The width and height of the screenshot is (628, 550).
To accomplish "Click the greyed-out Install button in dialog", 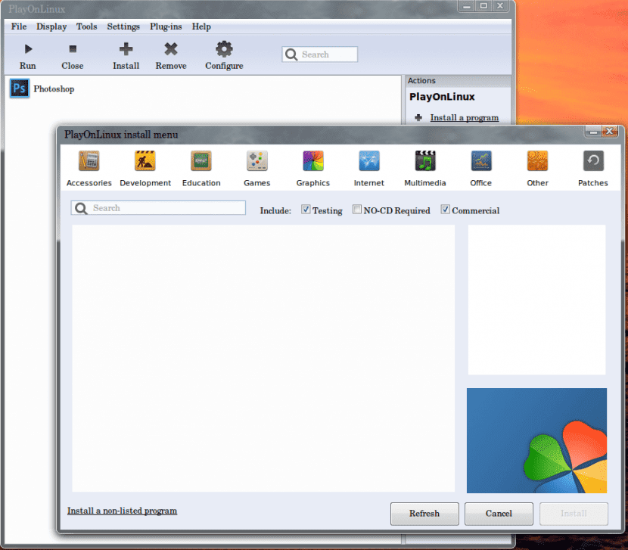I will 574,514.
